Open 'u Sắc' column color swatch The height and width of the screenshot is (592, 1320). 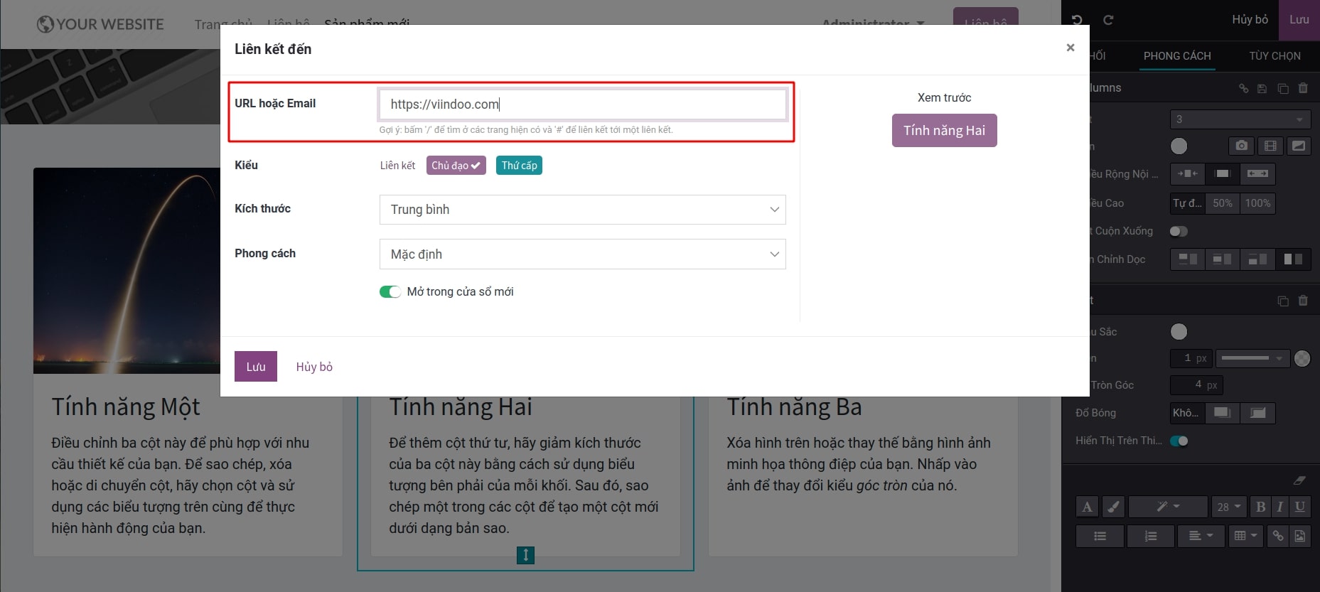coord(1179,331)
